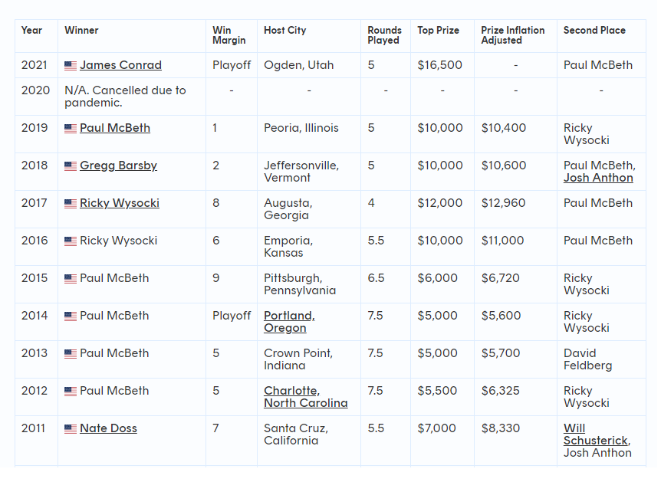The width and height of the screenshot is (661, 482).
Task: Click the flag next to Gregg Barsby
Action: click(x=71, y=166)
